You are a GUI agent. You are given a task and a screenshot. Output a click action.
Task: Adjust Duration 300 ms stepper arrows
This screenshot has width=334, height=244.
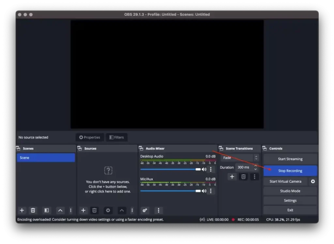pyautogui.click(x=255, y=167)
